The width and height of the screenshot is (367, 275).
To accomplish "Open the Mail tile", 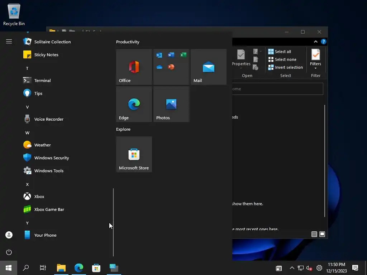I will coord(209,67).
